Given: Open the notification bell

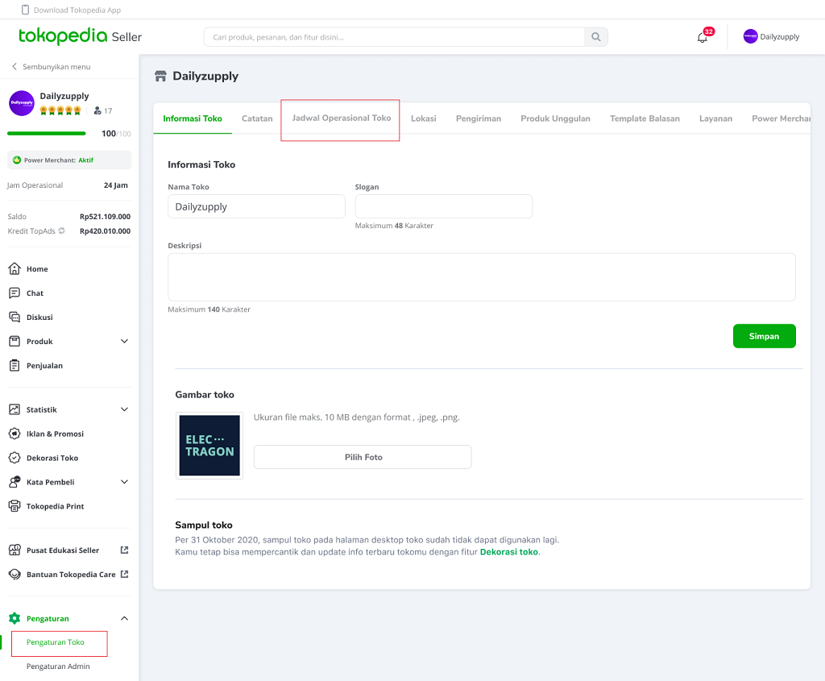Looking at the screenshot, I should [x=703, y=37].
